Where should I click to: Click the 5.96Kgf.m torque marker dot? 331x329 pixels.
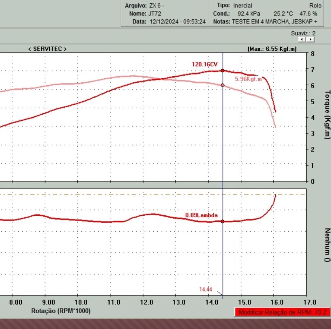click(x=223, y=85)
